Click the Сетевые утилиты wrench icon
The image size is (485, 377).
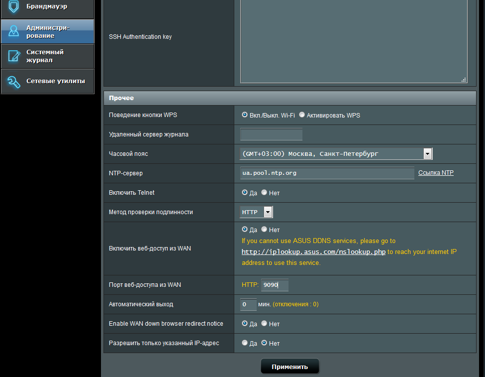(13, 82)
